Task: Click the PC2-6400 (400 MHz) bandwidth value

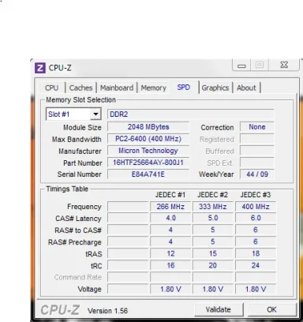Action: coord(148,139)
